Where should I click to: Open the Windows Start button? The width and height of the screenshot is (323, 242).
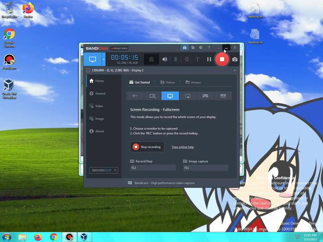7,237
